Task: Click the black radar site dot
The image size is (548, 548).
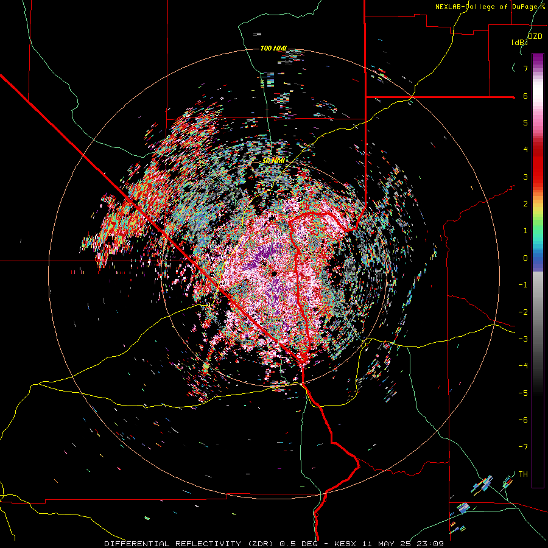Action: click(x=274, y=273)
